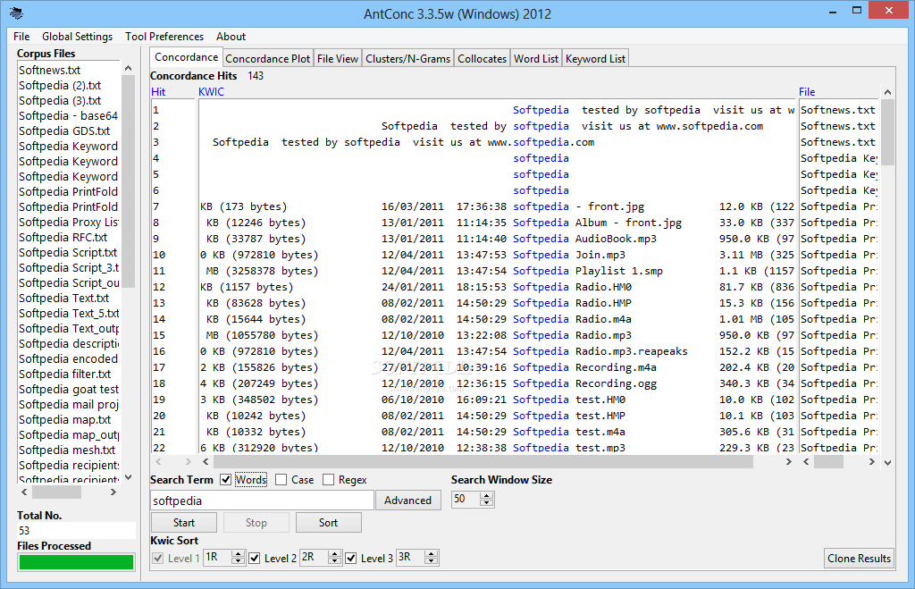Enable the Regex checkbox
This screenshot has width=915, height=589.
point(329,480)
